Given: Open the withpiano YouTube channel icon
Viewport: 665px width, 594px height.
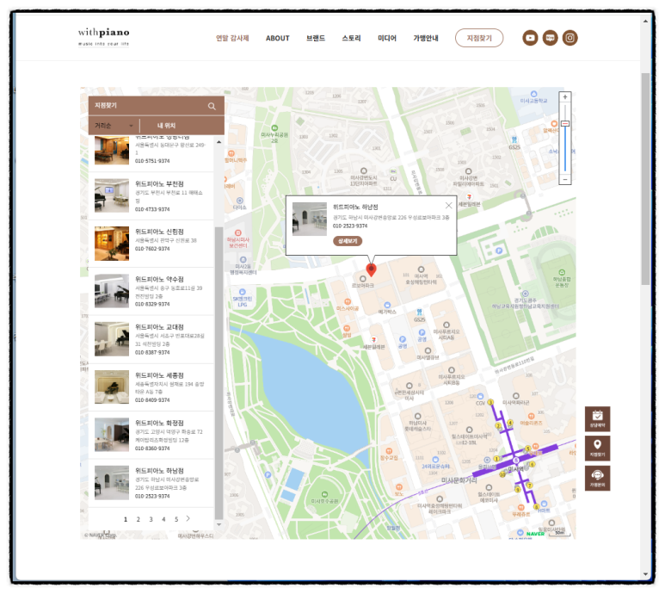Looking at the screenshot, I should pyautogui.click(x=530, y=38).
